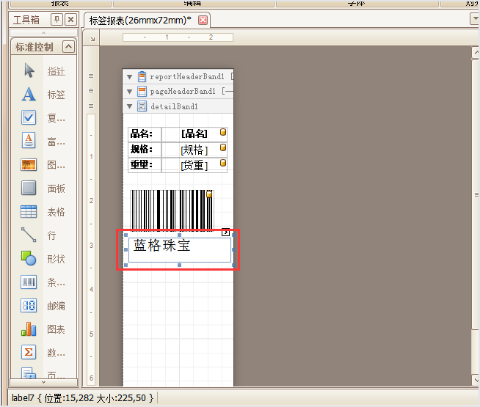Pick the Sigma data control icon
The width and height of the screenshot is (480, 407).
[29, 352]
